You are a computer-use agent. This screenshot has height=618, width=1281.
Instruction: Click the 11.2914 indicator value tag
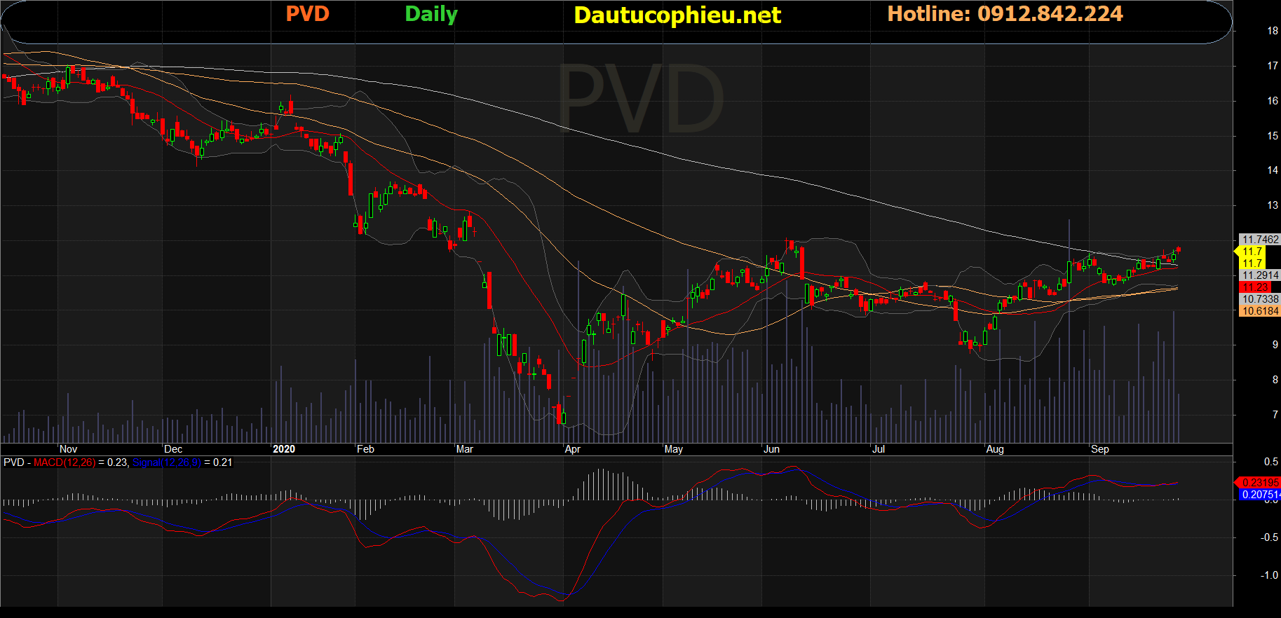coord(1260,275)
